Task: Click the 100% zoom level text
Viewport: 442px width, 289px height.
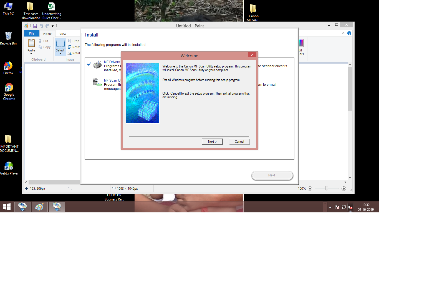Action: pyautogui.click(x=302, y=189)
